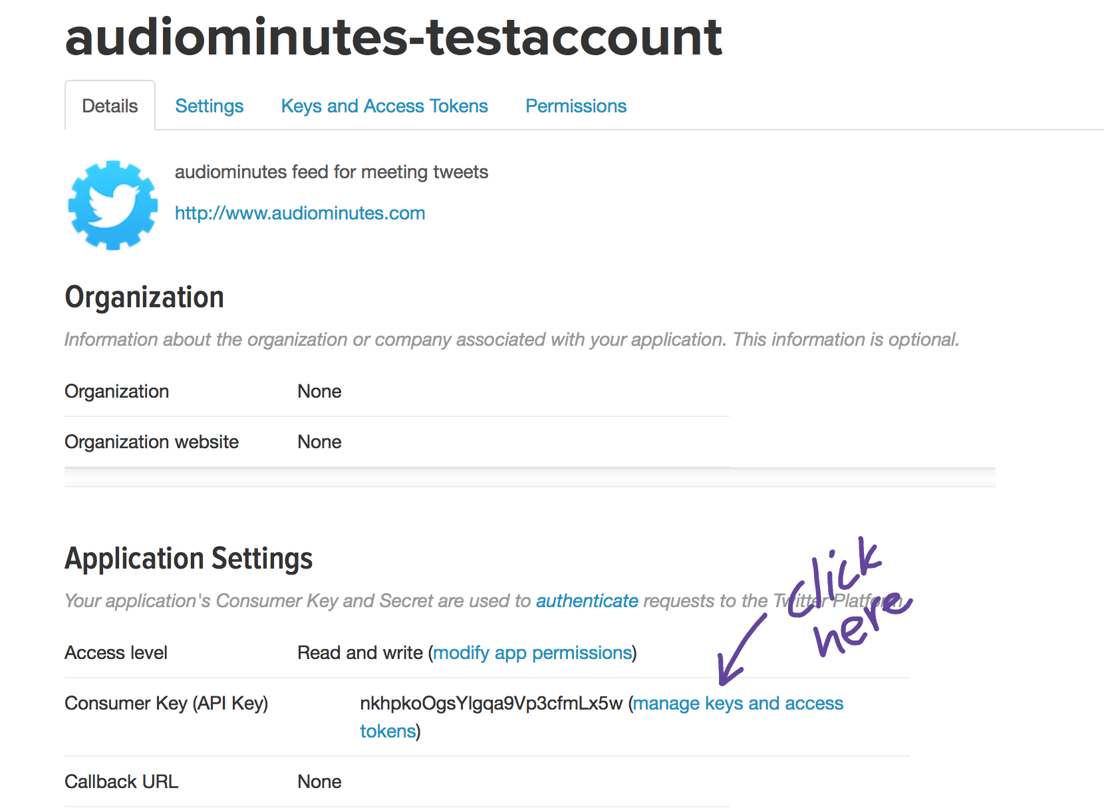
Task: Click the Organization None value
Action: tap(319, 391)
